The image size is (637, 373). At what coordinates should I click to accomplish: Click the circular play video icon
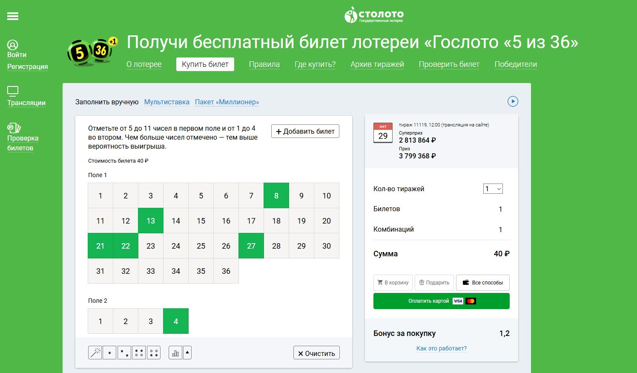tap(513, 101)
